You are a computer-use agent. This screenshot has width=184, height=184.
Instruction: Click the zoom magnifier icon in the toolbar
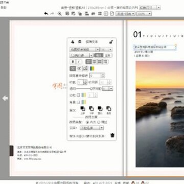coord(59,14)
